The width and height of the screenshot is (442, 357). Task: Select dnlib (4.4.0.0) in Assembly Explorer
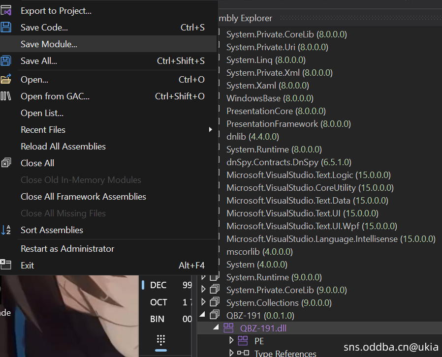252,137
